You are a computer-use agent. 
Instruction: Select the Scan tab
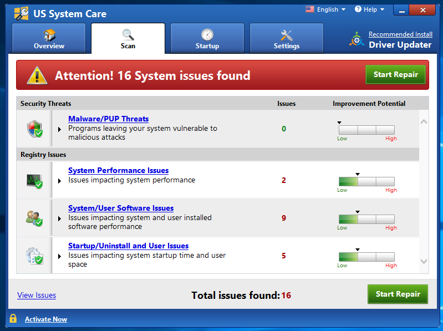pos(128,38)
